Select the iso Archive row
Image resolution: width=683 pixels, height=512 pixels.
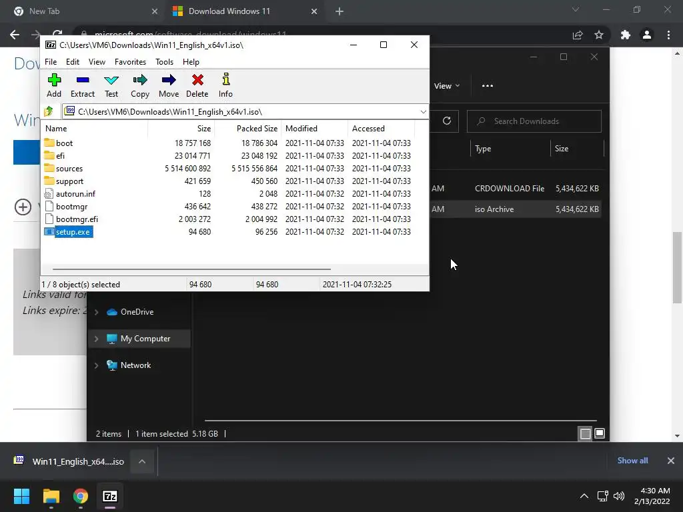[516, 209]
